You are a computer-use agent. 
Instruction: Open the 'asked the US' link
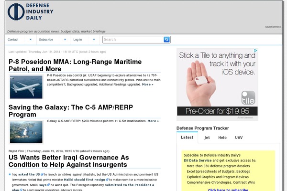[29, 174]
